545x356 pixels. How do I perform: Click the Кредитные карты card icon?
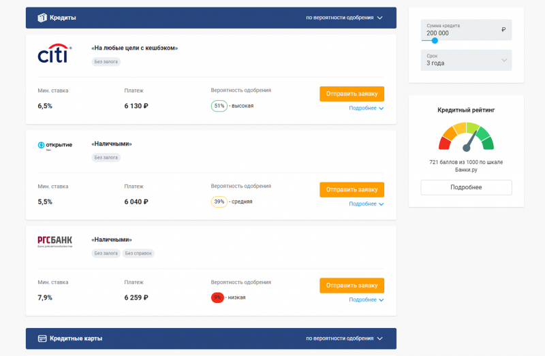tap(42, 338)
